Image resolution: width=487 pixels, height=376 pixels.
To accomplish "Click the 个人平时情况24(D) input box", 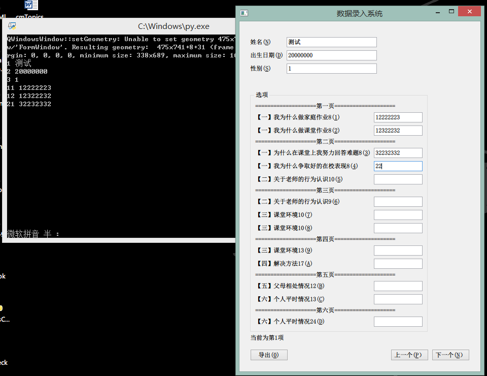I will pyautogui.click(x=398, y=322).
